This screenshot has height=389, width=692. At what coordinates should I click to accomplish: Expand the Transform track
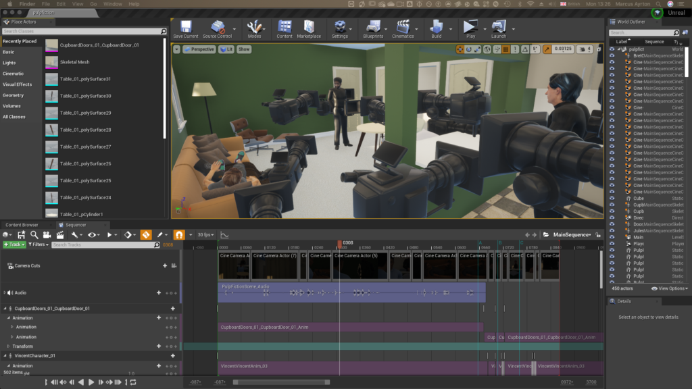click(x=8, y=346)
